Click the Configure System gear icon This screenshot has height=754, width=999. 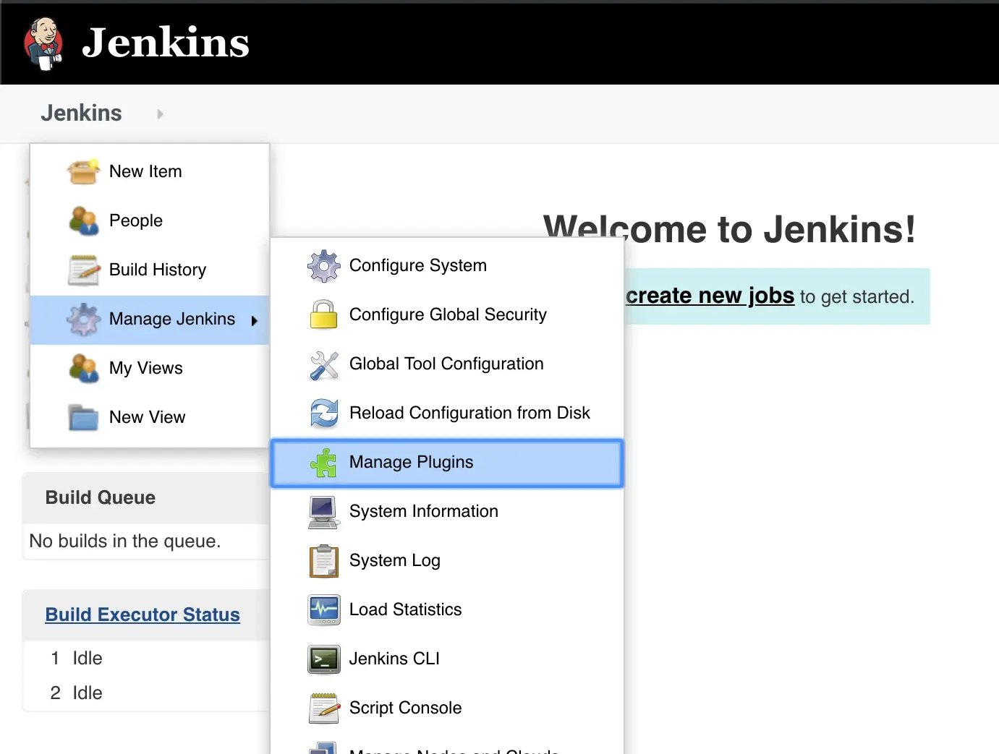coord(323,266)
